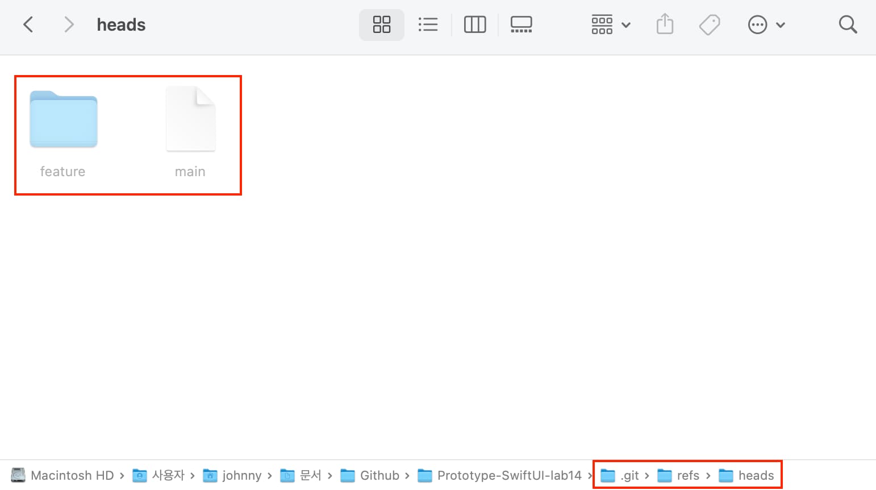Click the Edit Tags icon
This screenshot has height=490, width=876.
coord(710,24)
